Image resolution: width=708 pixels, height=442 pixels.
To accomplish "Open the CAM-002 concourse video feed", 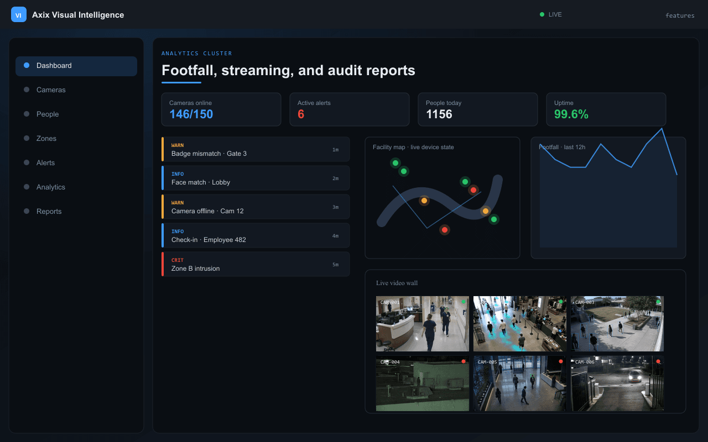I will click(x=520, y=324).
